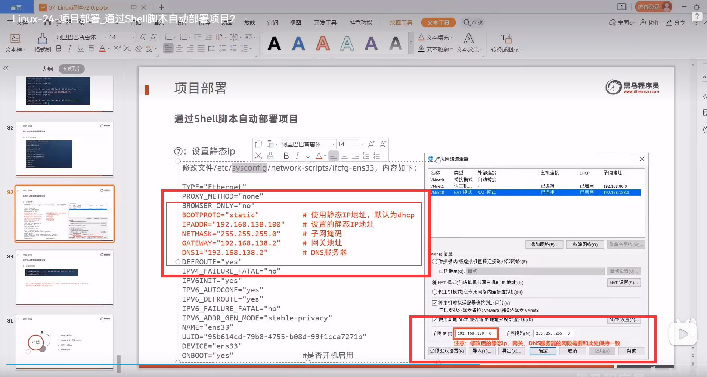Apply the black WordArt A style
Viewport: 707px width, 377px height.
(275, 44)
